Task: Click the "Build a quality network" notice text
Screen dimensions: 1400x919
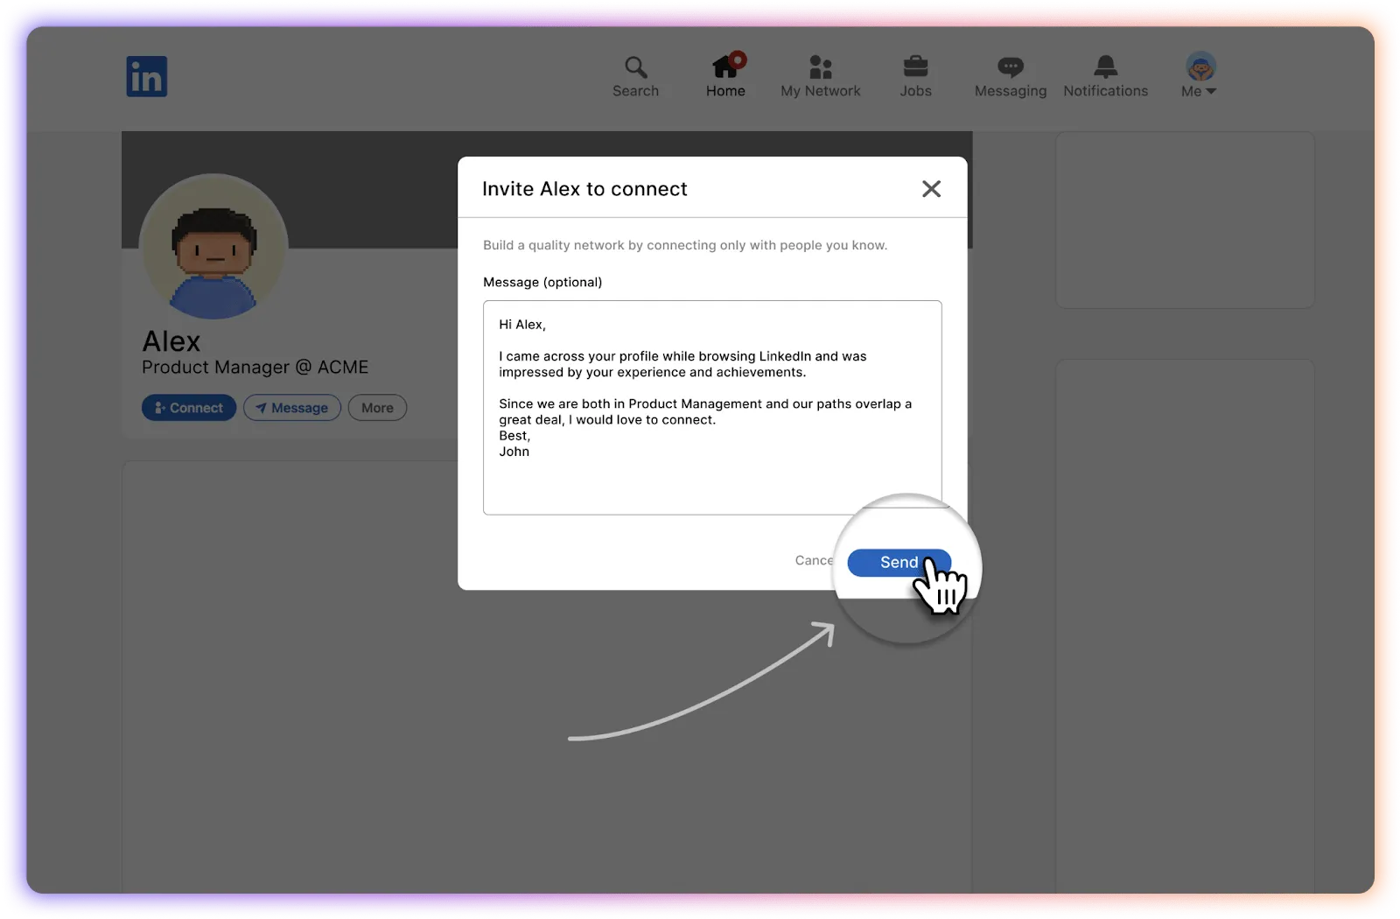Action: 685,245
